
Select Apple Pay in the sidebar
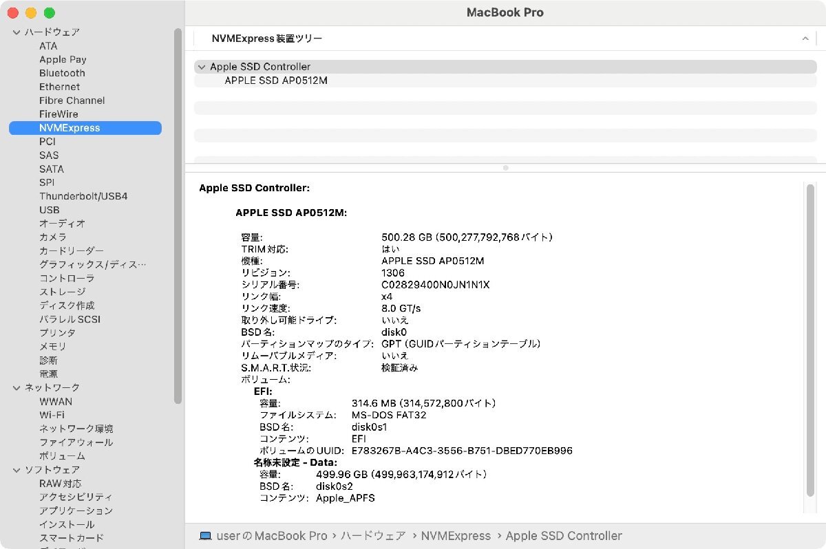click(x=63, y=60)
